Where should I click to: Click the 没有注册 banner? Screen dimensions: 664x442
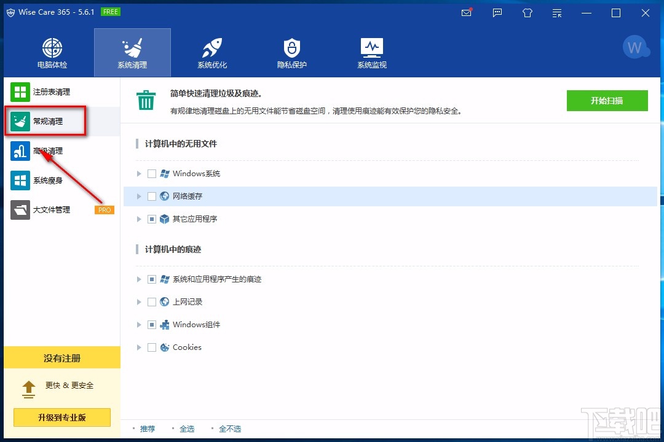[x=62, y=358]
